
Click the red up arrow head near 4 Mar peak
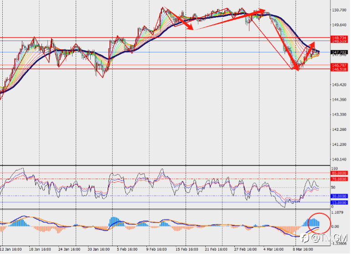point(262,10)
